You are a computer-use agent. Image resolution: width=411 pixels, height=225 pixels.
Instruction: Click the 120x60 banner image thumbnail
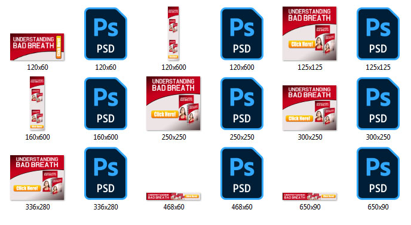[x=37, y=47]
